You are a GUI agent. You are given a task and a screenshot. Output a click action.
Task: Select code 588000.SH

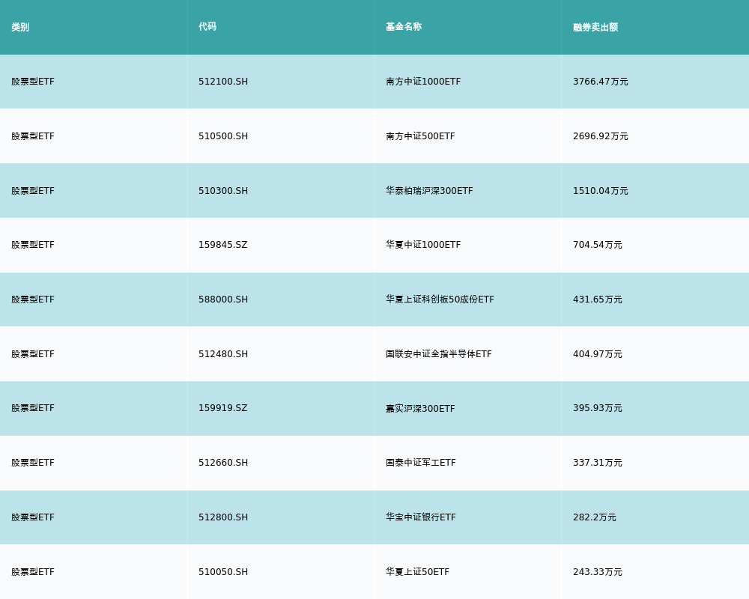[223, 299]
